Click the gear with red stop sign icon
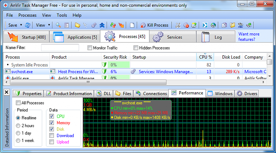 [186, 25]
